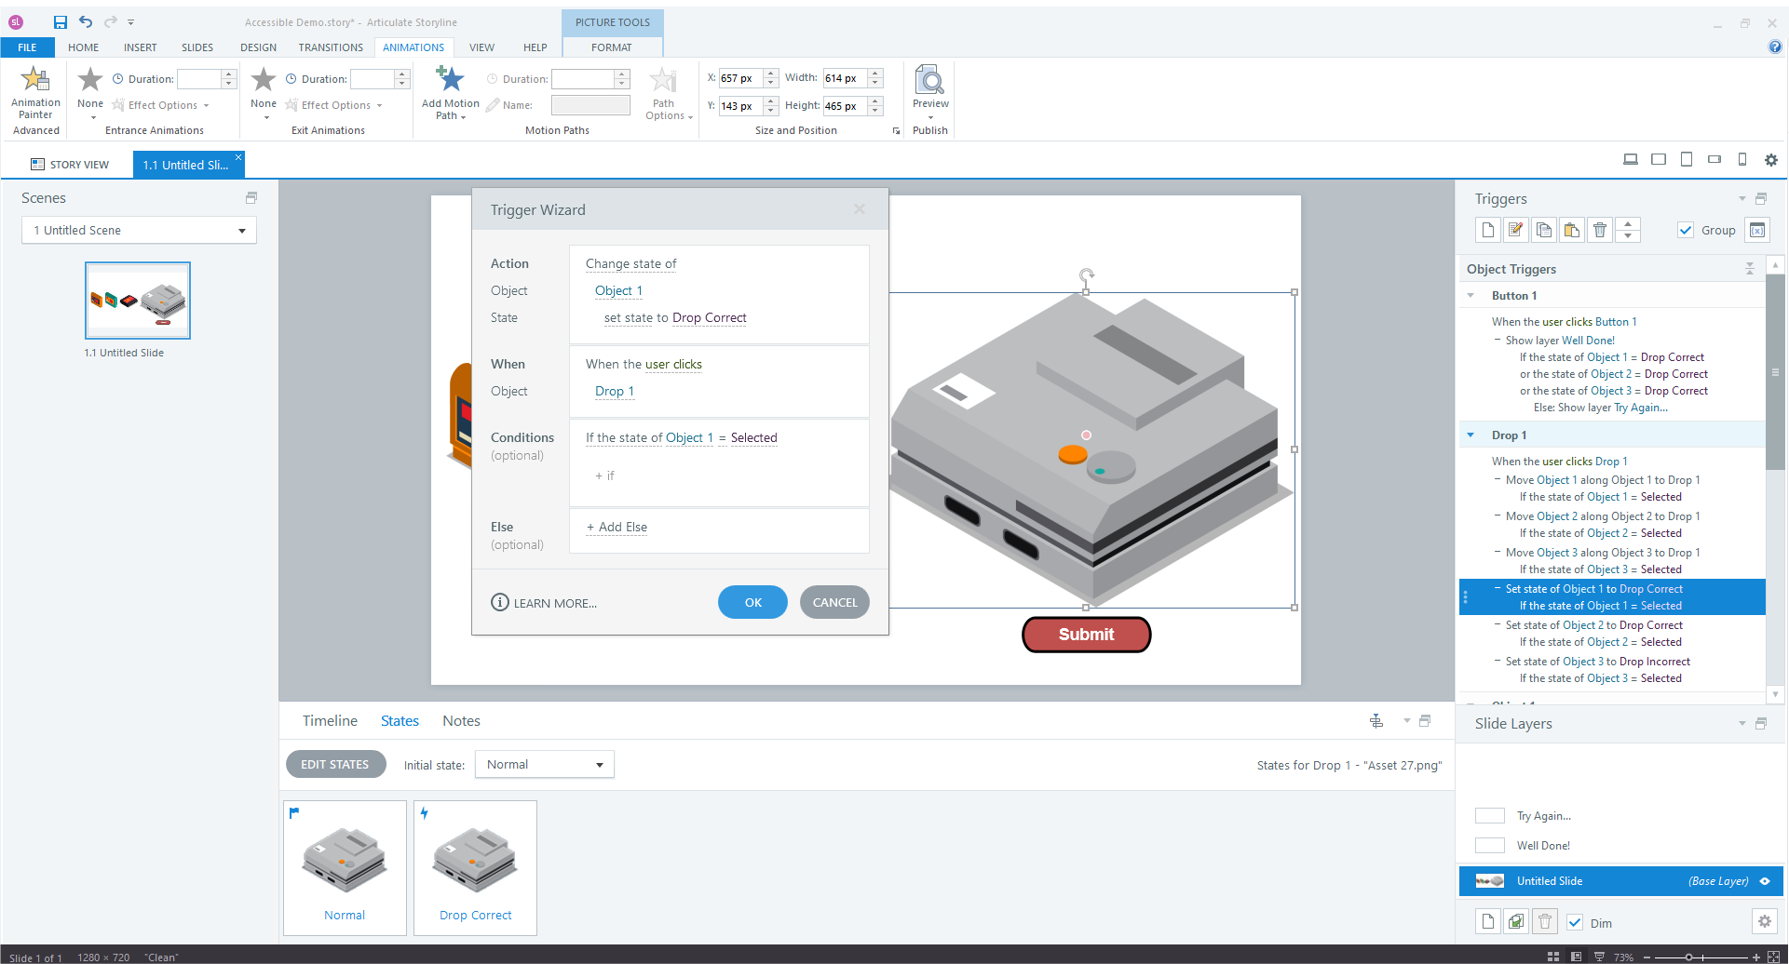
Task: Duplicate the selected slide layer
Action: coord(1516,922)
